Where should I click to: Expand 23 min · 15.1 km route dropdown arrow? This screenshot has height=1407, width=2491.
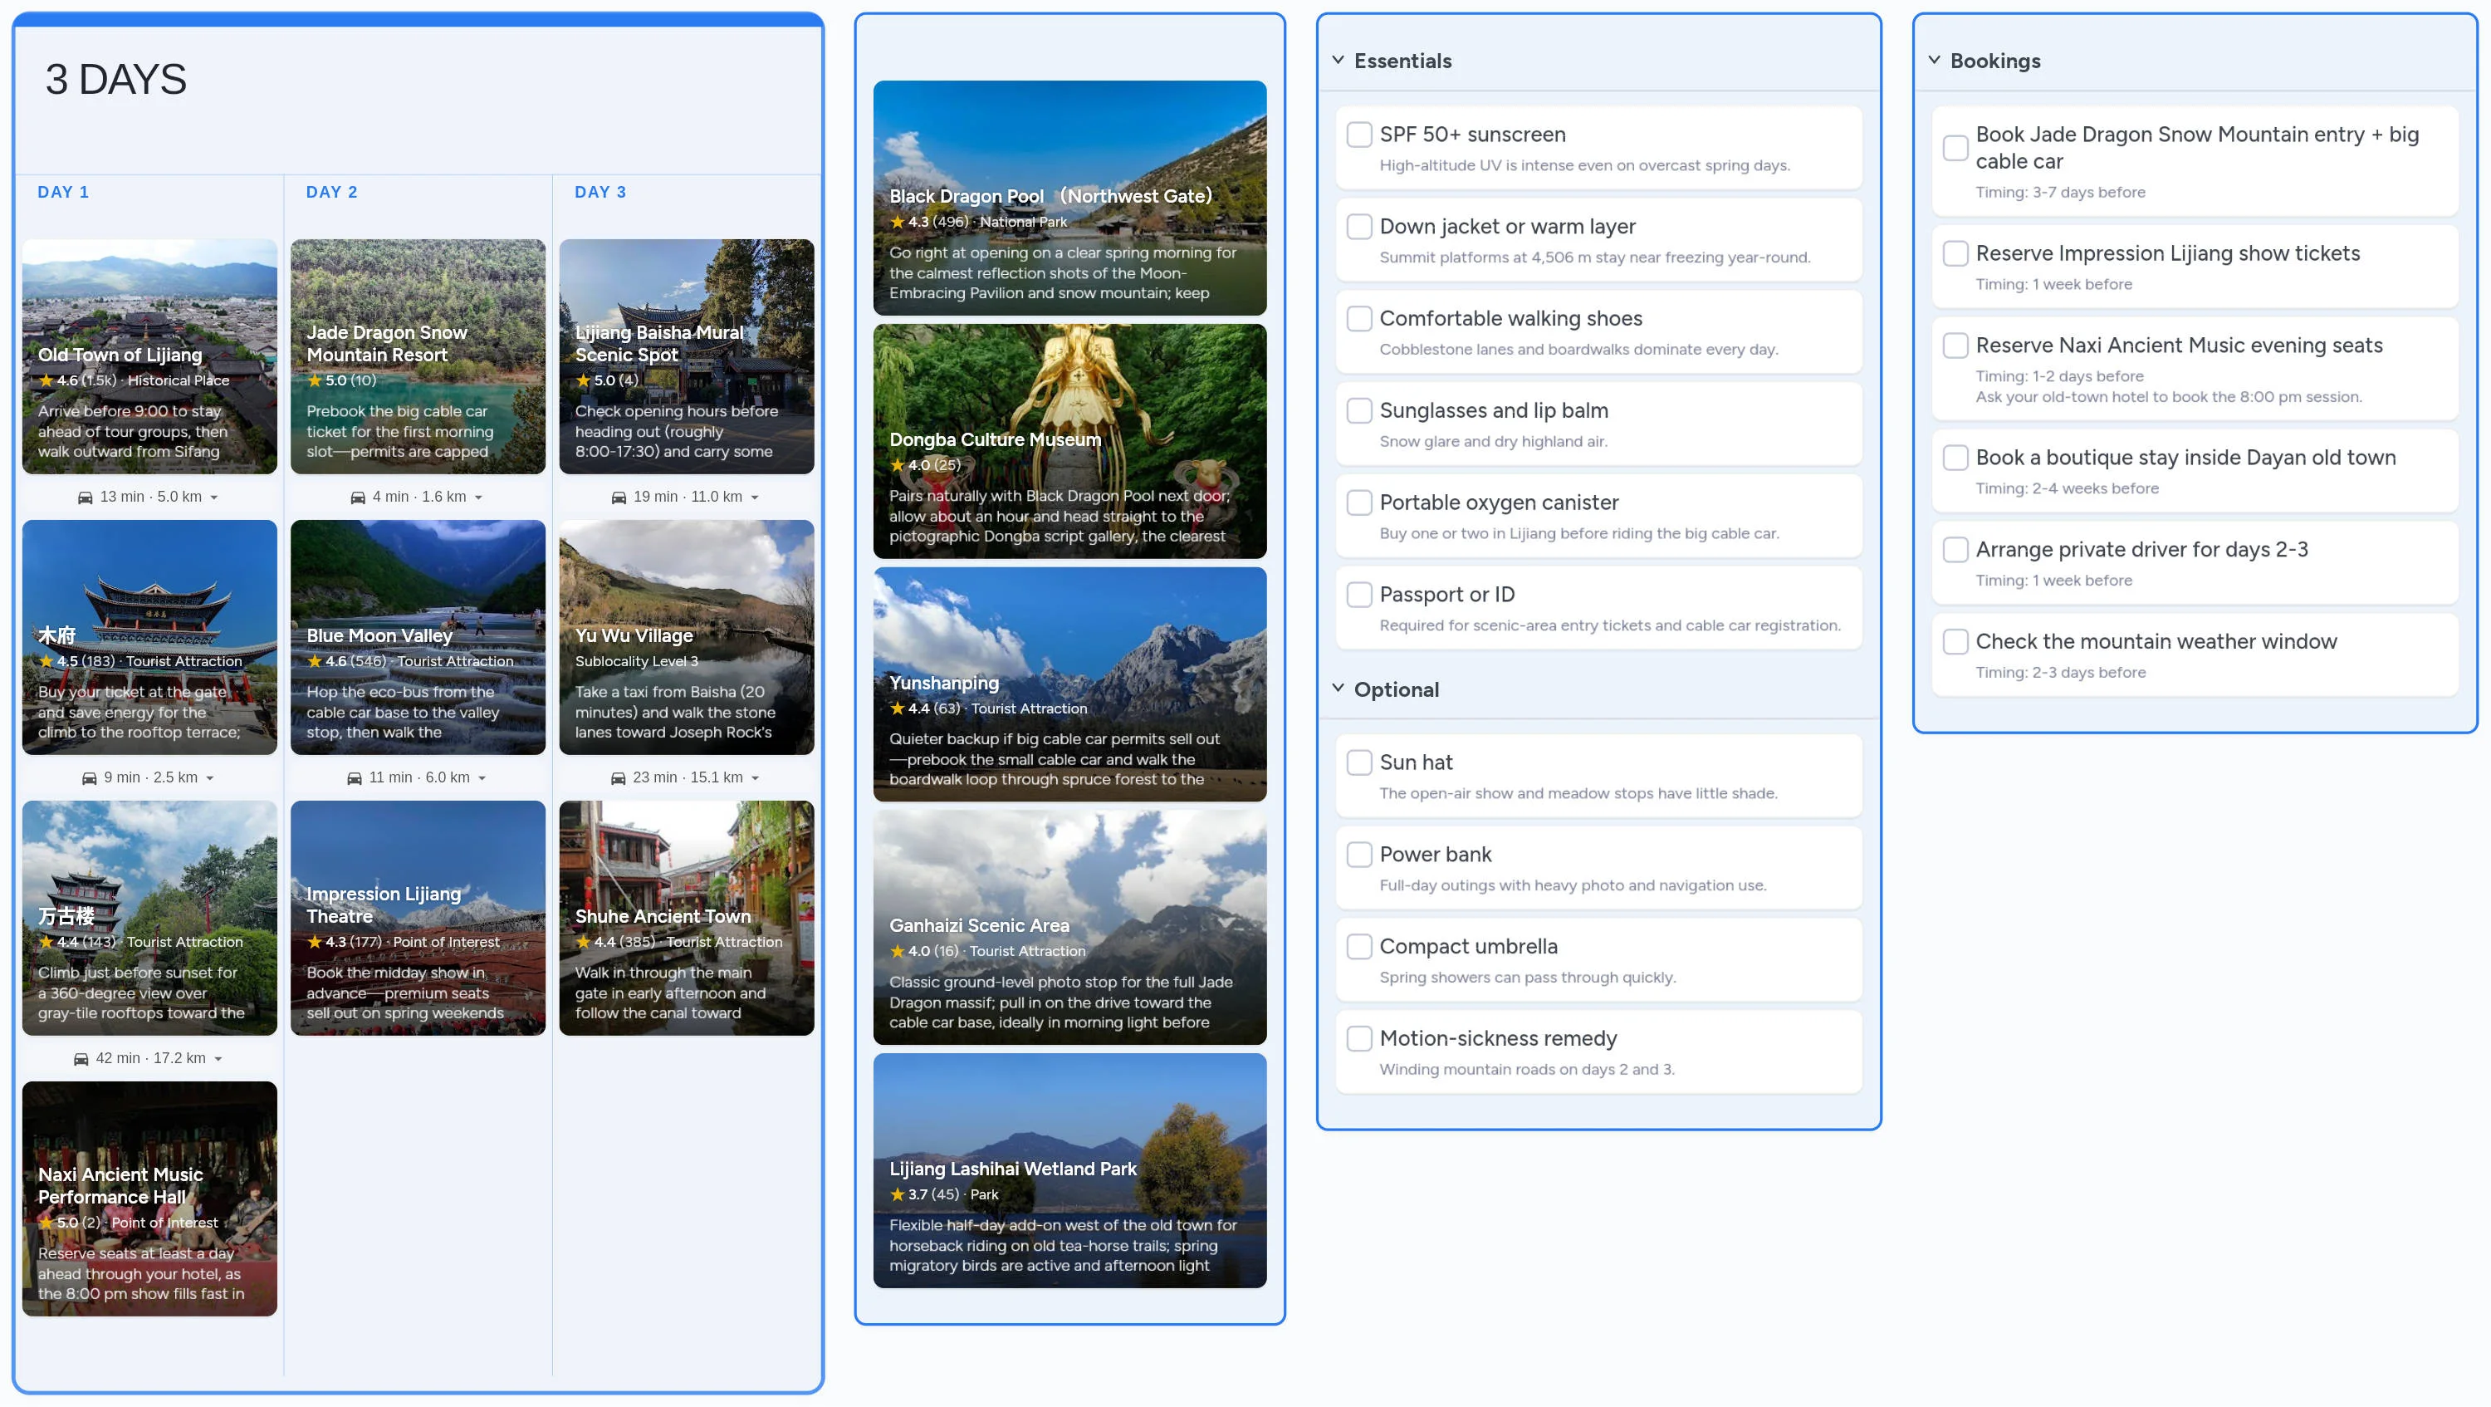tap(754, 778)
